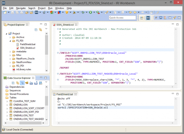Select SSN_Shield.scl in Project Explorer
Viewport: 184px width, 134px height.
click(x=28, y=48)
